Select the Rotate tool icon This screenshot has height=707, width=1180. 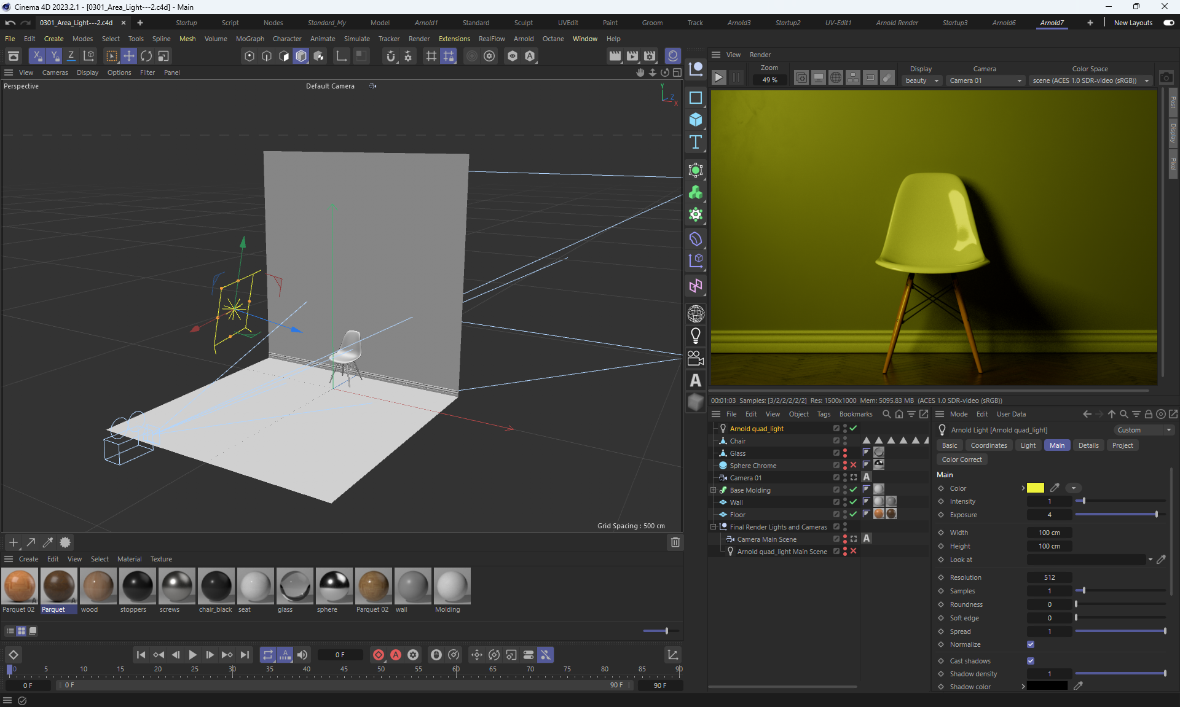point(146,56)
